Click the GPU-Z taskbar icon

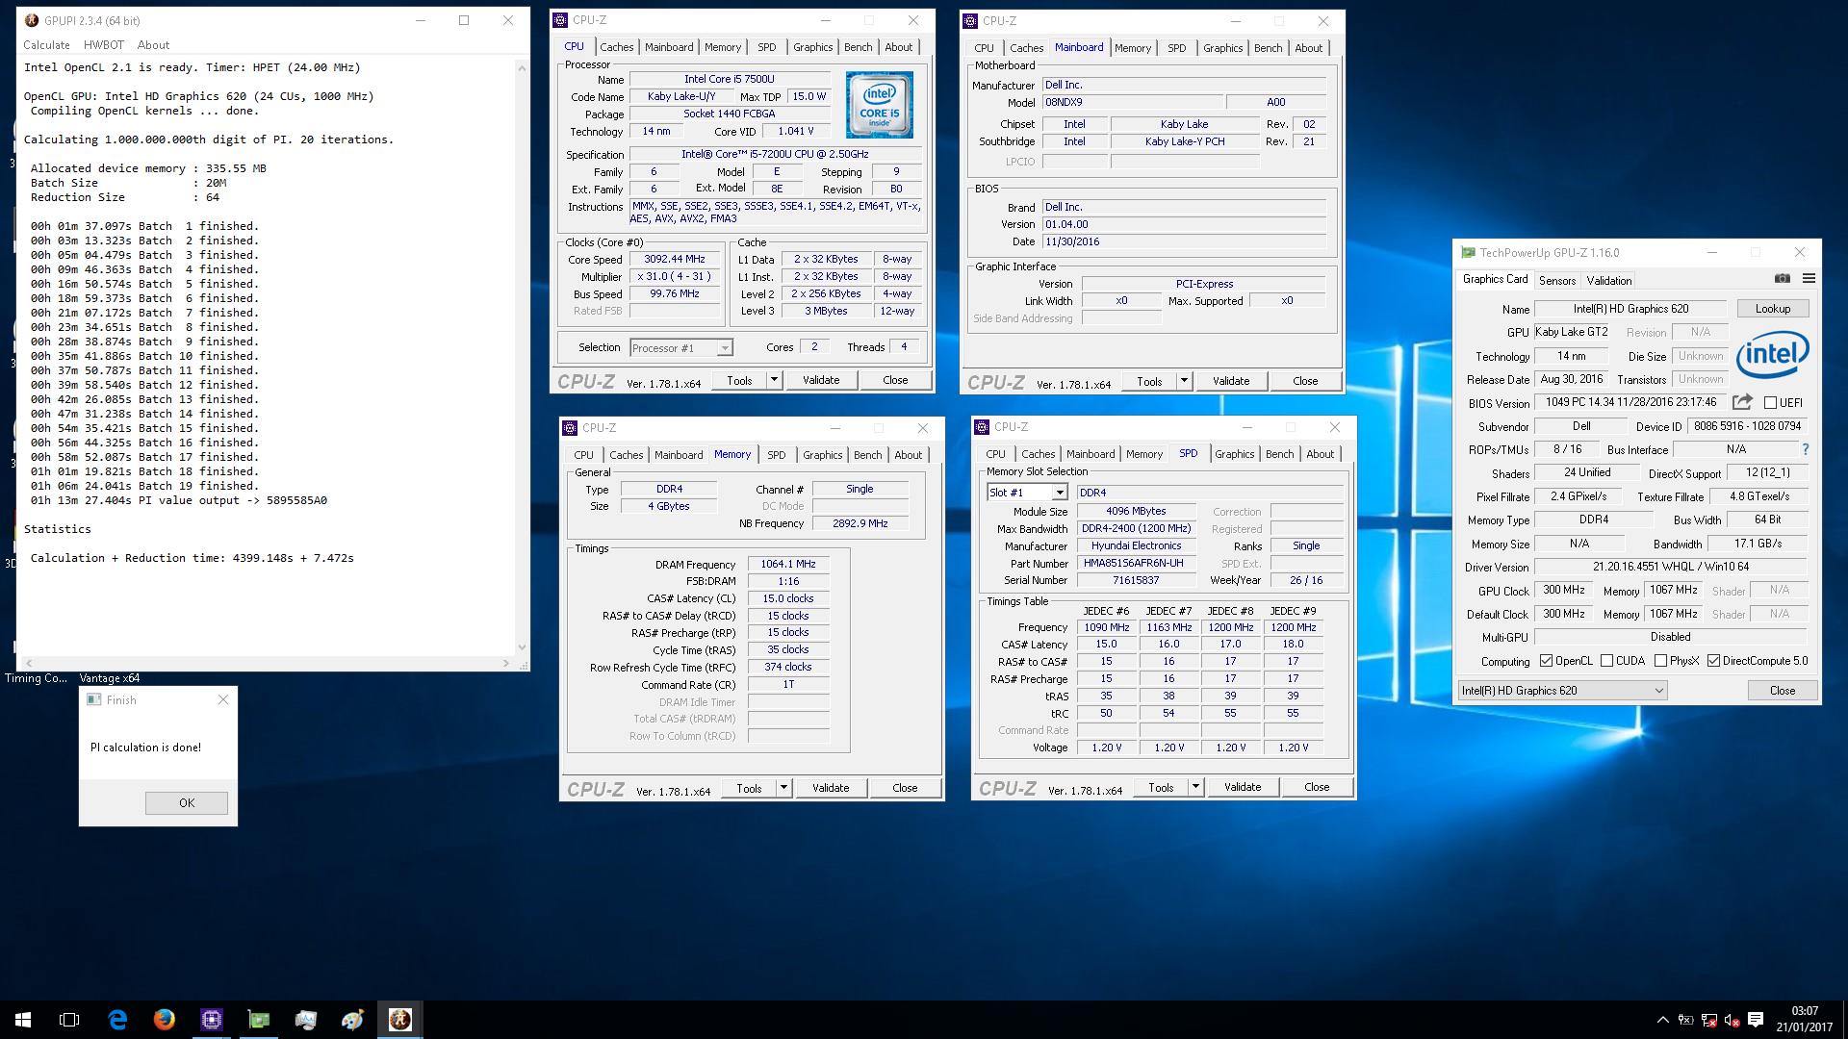pyautogui.click(x=259, y=1020)
